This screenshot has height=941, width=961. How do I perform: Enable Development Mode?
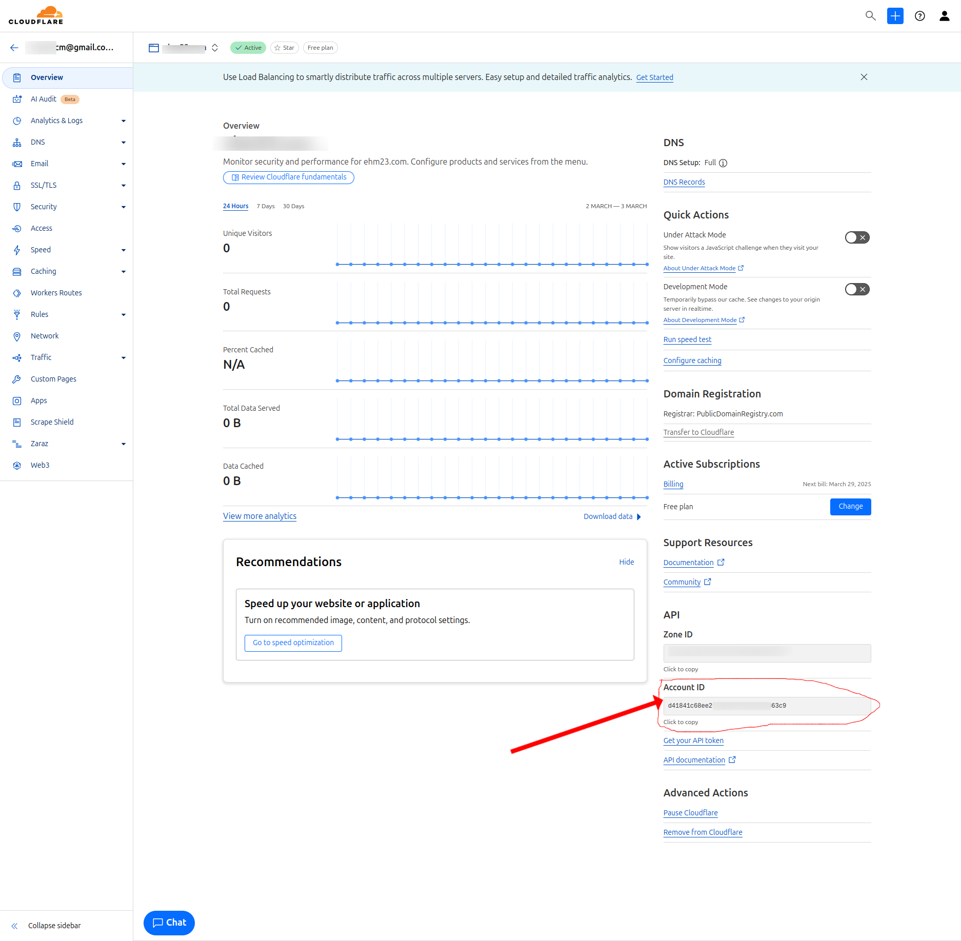[856, 289]
